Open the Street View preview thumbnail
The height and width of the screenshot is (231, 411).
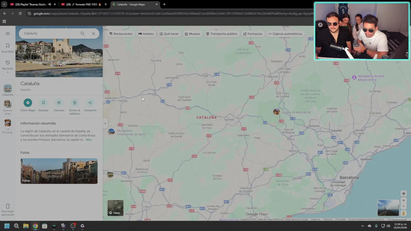388,208
